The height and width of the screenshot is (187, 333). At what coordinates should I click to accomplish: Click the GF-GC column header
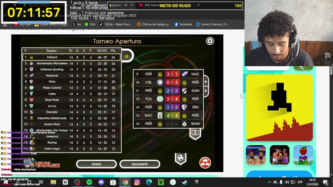click(x=102, y=51)
